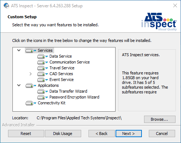The image size is (181, 143).
Task: Click the Browse... button
Action: (x=160, y=119)
